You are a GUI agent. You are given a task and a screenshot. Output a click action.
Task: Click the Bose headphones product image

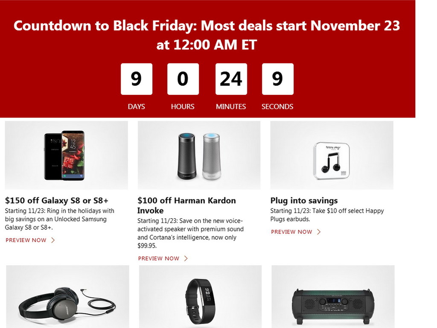tap(67, 296)
